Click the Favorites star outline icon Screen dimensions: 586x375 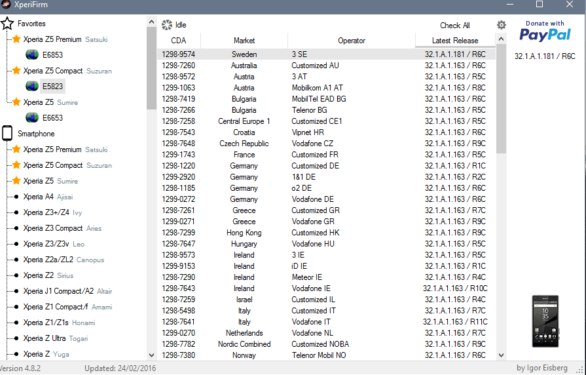pyautogui.click(x=7, y=24)
